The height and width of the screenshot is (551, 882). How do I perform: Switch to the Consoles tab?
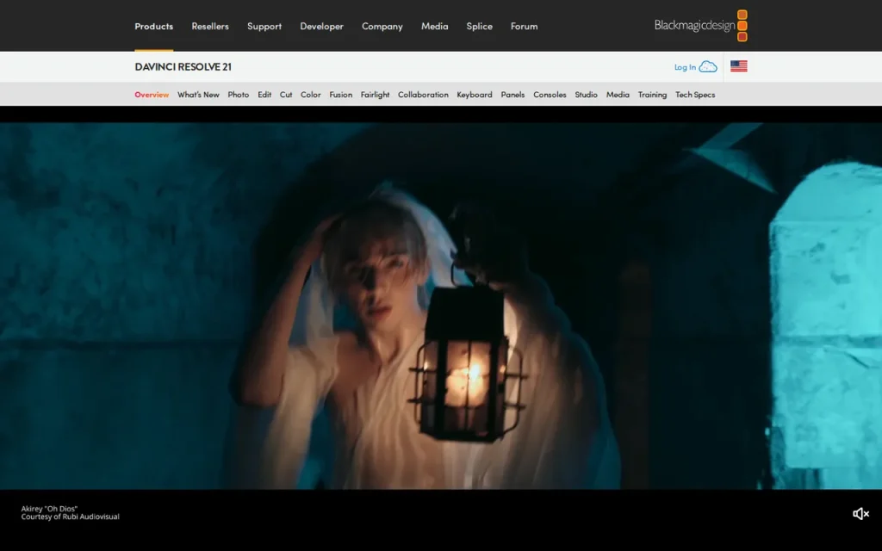(550, 95)
